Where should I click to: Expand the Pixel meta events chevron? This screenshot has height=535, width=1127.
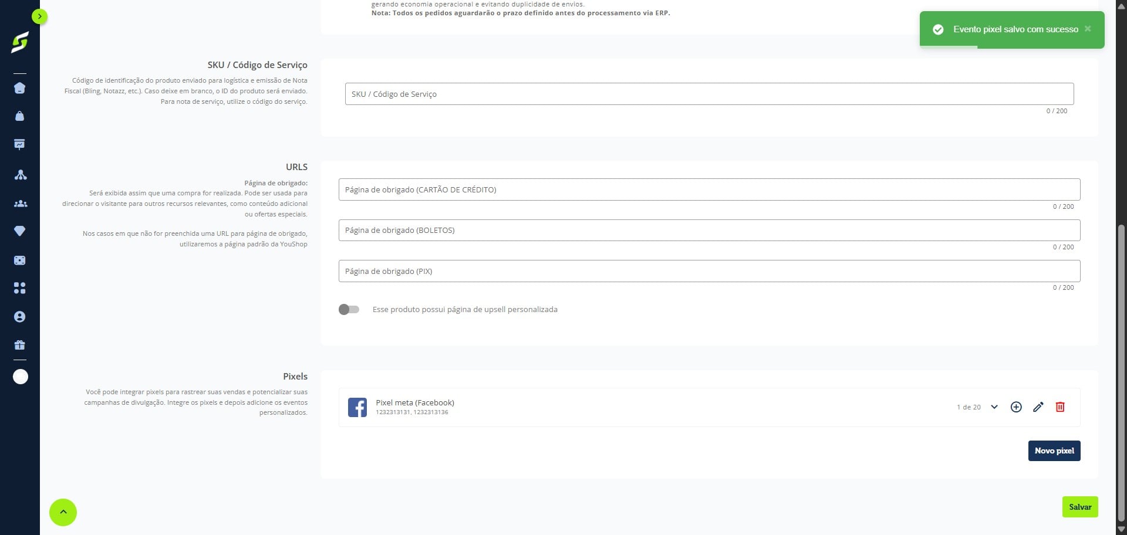pos(994,407)
